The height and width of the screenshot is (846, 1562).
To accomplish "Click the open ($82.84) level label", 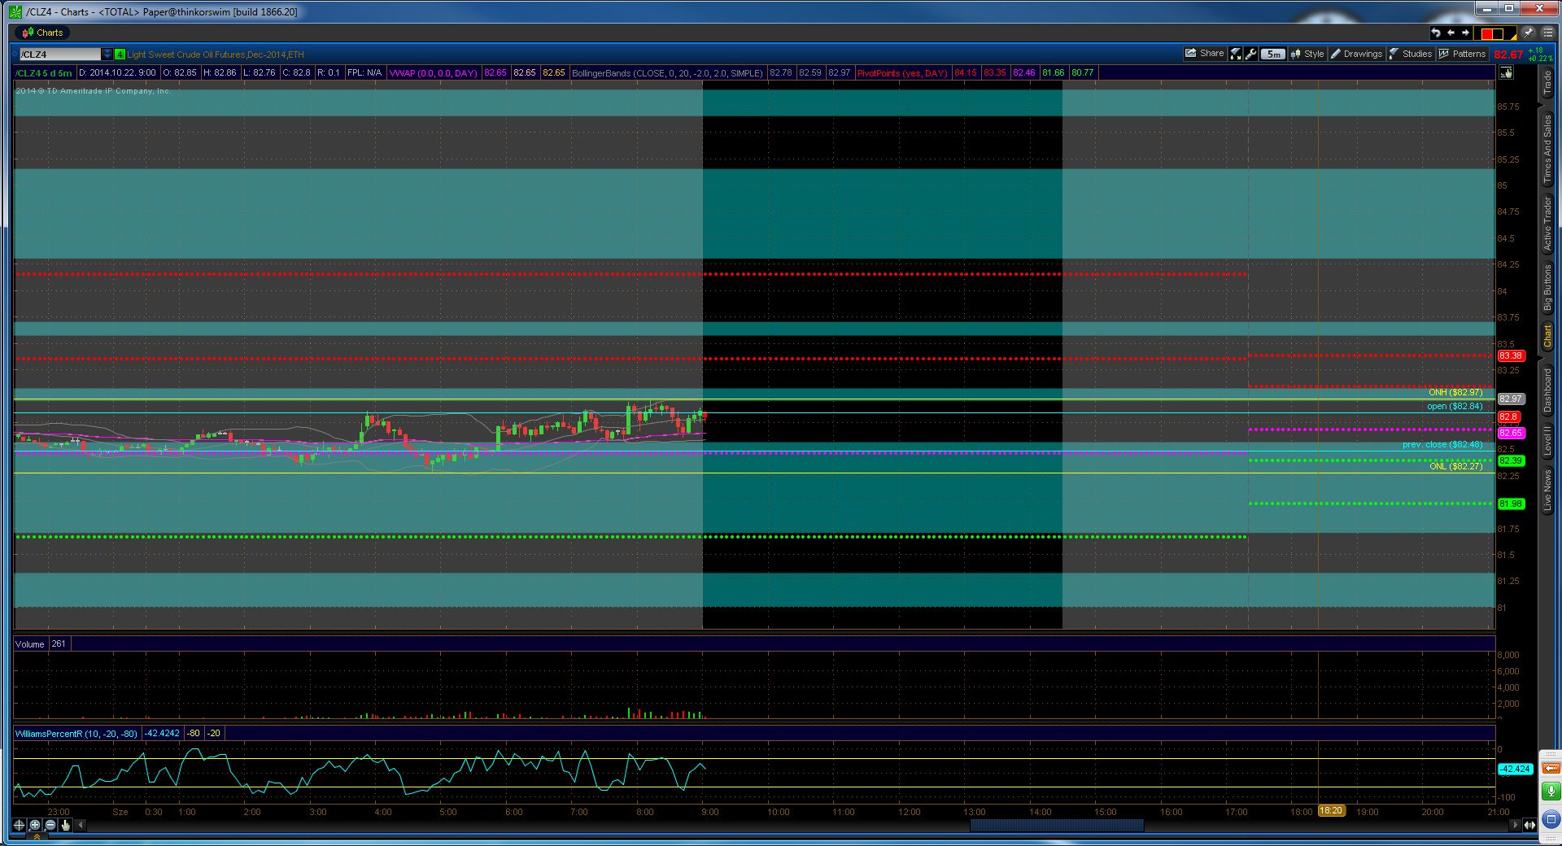I will (1455, 406).
